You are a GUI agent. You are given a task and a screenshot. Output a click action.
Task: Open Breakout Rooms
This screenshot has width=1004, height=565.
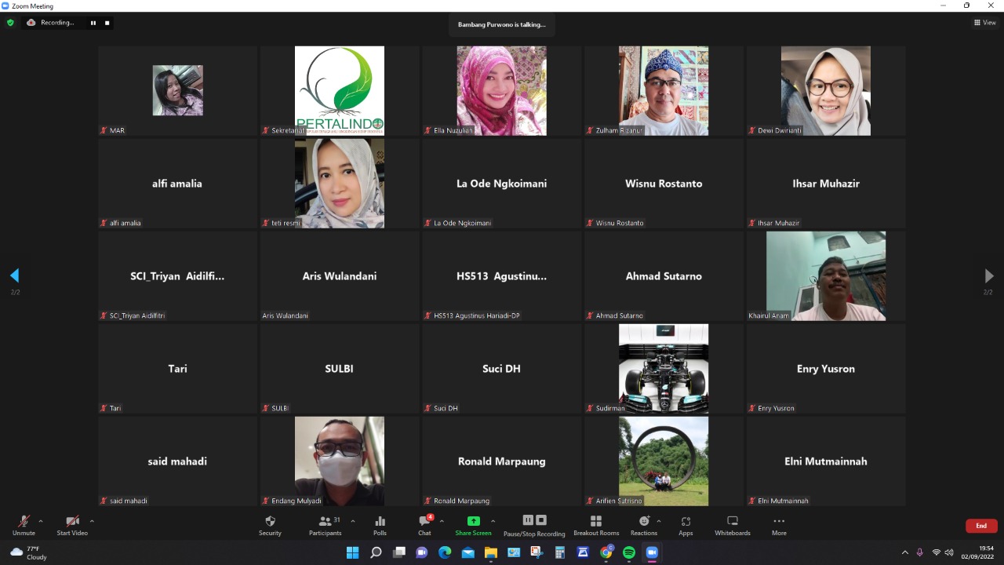coord(595,524)
